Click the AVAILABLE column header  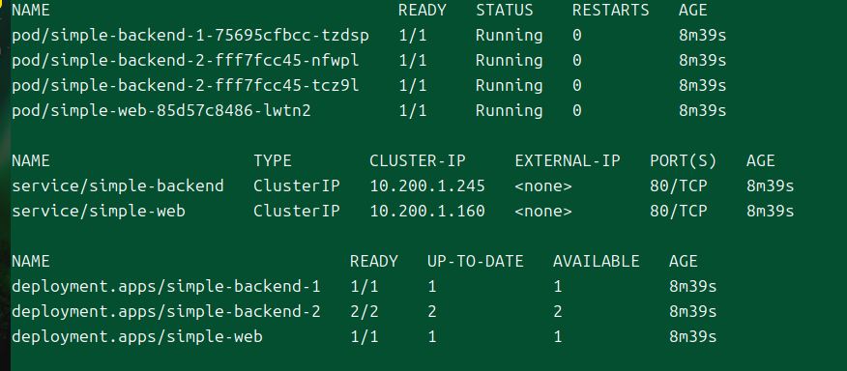[596, 262]
